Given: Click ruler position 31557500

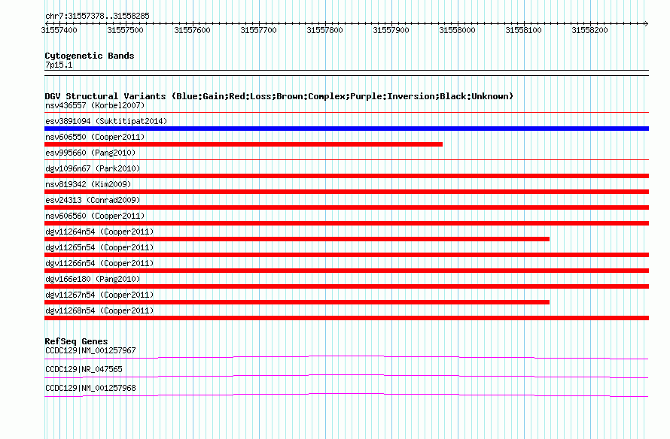Looking at the screenshot, I should coord(125,30).
